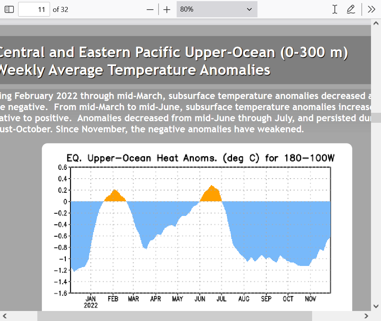Click the vertical scrollbar up arrow
This screenshot has width=381, height=321.
(x=376, y=23)
